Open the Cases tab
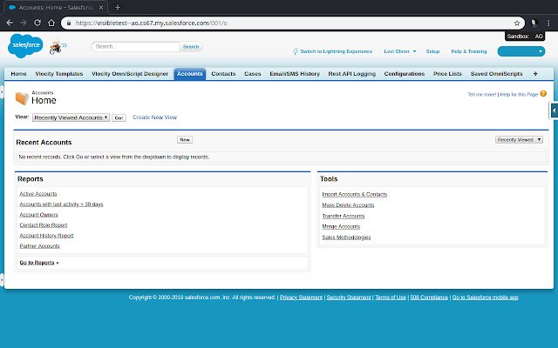The image size is (558, 348). point(252,74)
